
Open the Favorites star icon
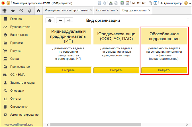pyautogui.click(x=13, y=11)
